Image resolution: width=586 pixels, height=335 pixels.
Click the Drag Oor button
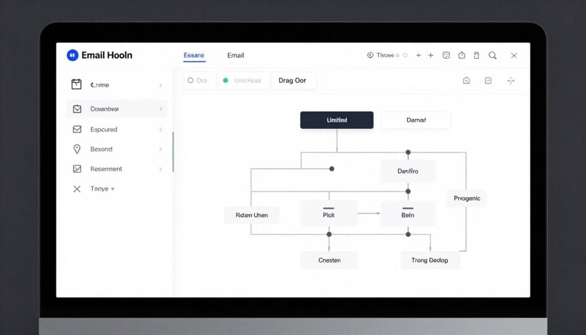pyautogui.click(x=294, y=80)
